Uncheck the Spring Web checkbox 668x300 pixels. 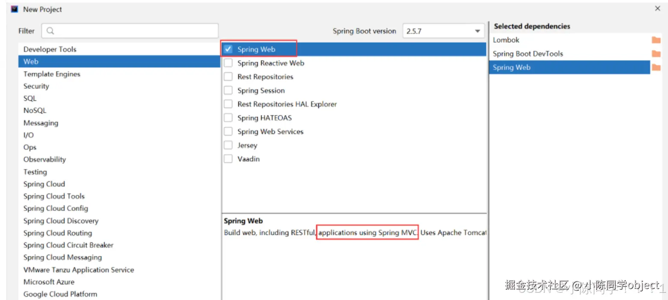[x=229, y=49]
